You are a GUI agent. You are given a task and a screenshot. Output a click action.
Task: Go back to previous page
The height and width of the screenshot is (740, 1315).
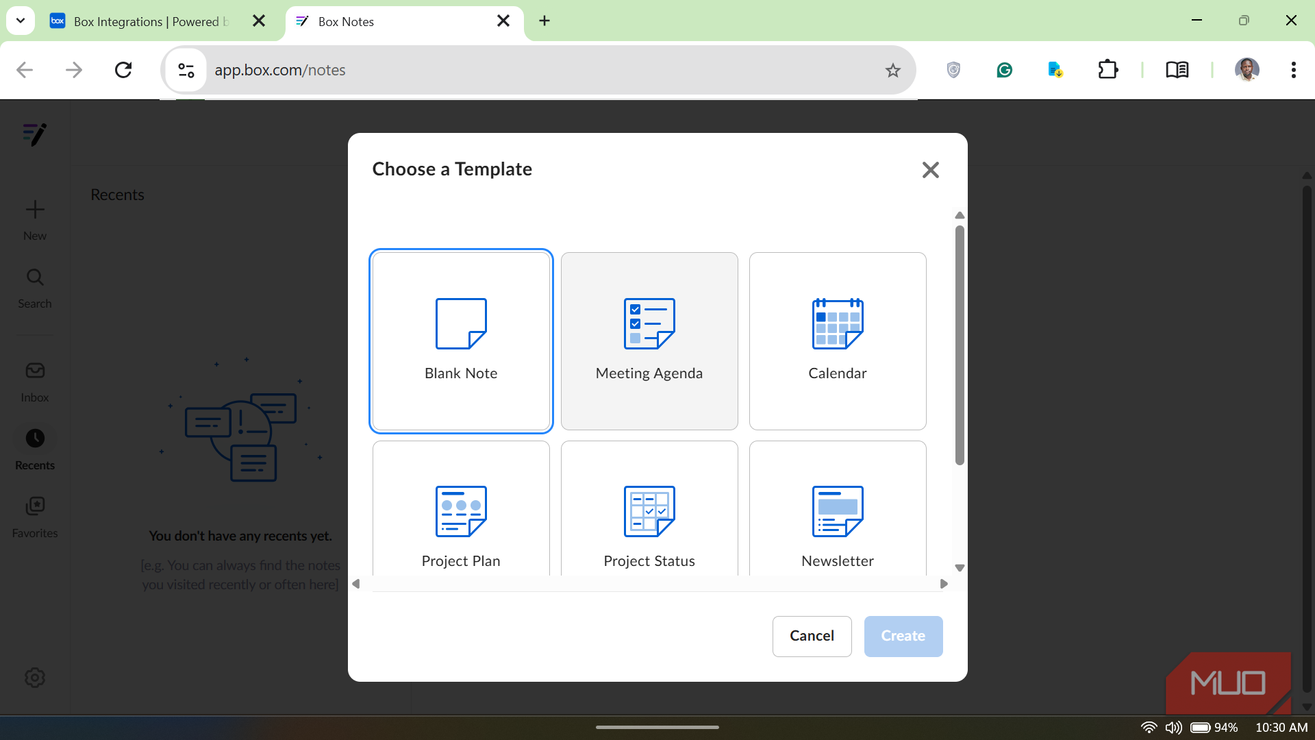tap(25, 70)
